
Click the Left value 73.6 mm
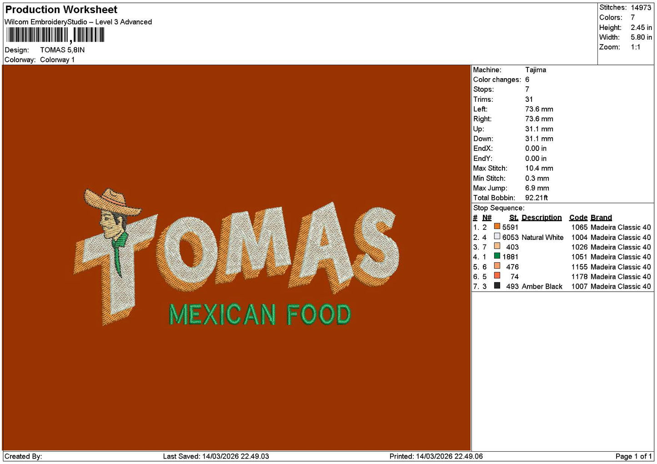pos(539,109)
